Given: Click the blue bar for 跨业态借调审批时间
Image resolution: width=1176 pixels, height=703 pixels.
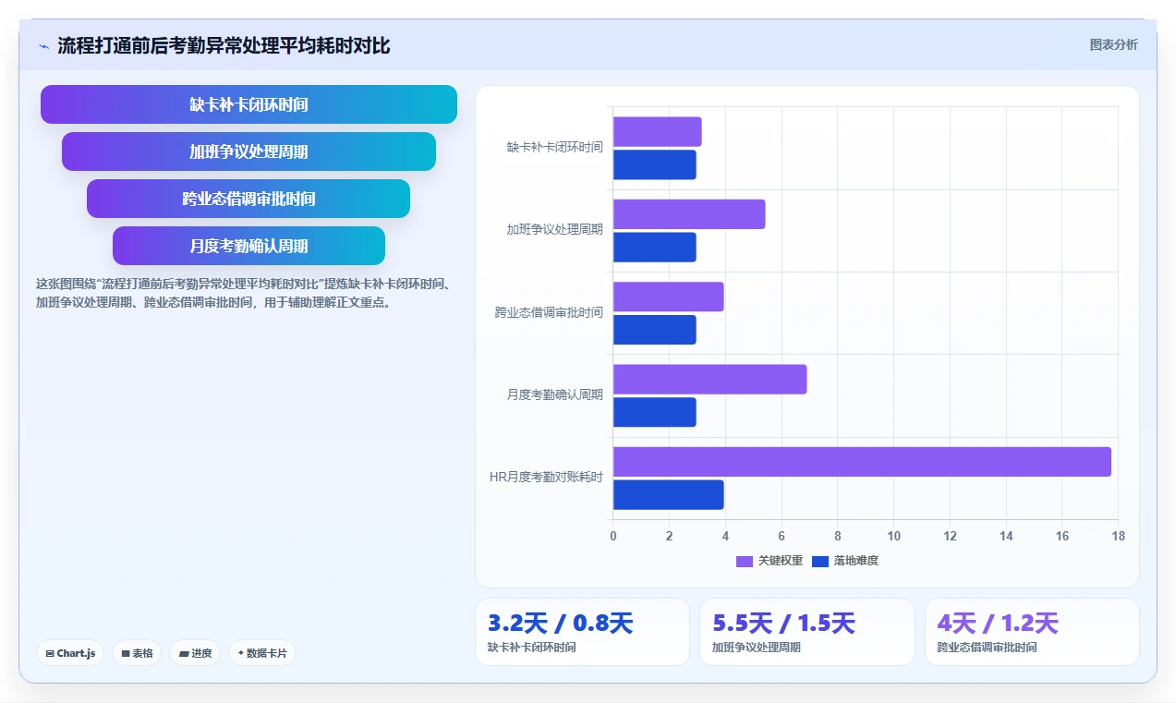Looking at the screenshot, I should (655, 330).
